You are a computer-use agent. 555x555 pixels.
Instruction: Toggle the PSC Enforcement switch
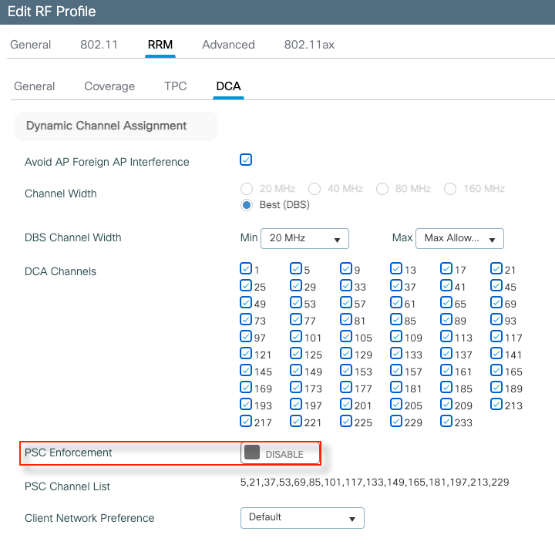tap(280, 453)
